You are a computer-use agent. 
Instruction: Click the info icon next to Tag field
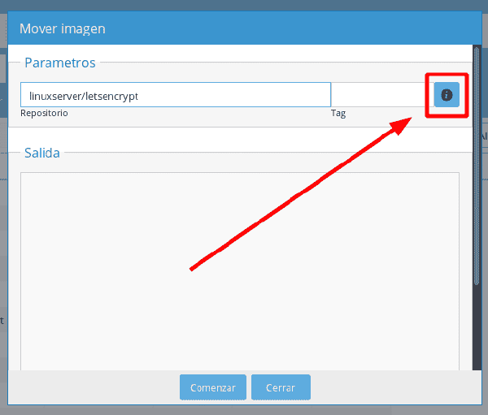tap(447, 95)
